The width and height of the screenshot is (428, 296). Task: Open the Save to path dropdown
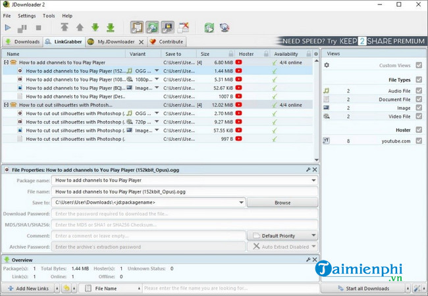[241, 203]
